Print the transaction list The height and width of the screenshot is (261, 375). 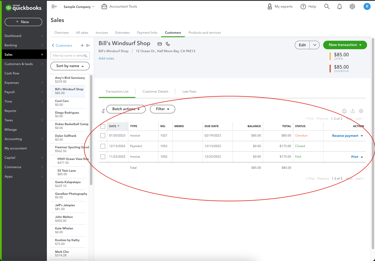(x=344, y=111)
